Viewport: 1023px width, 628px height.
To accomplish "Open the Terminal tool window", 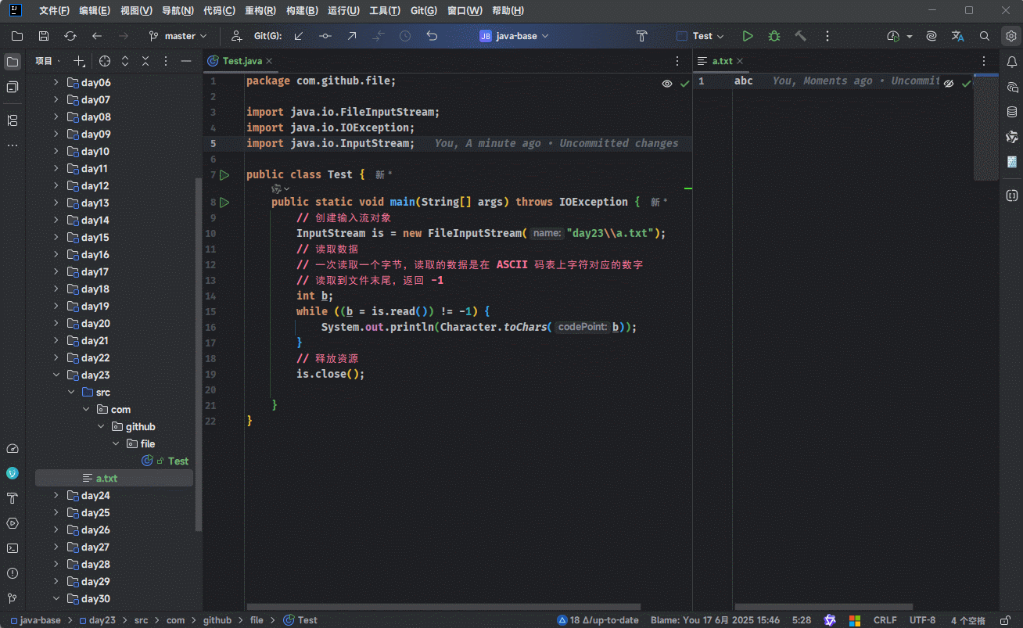I will coord(13,548).
